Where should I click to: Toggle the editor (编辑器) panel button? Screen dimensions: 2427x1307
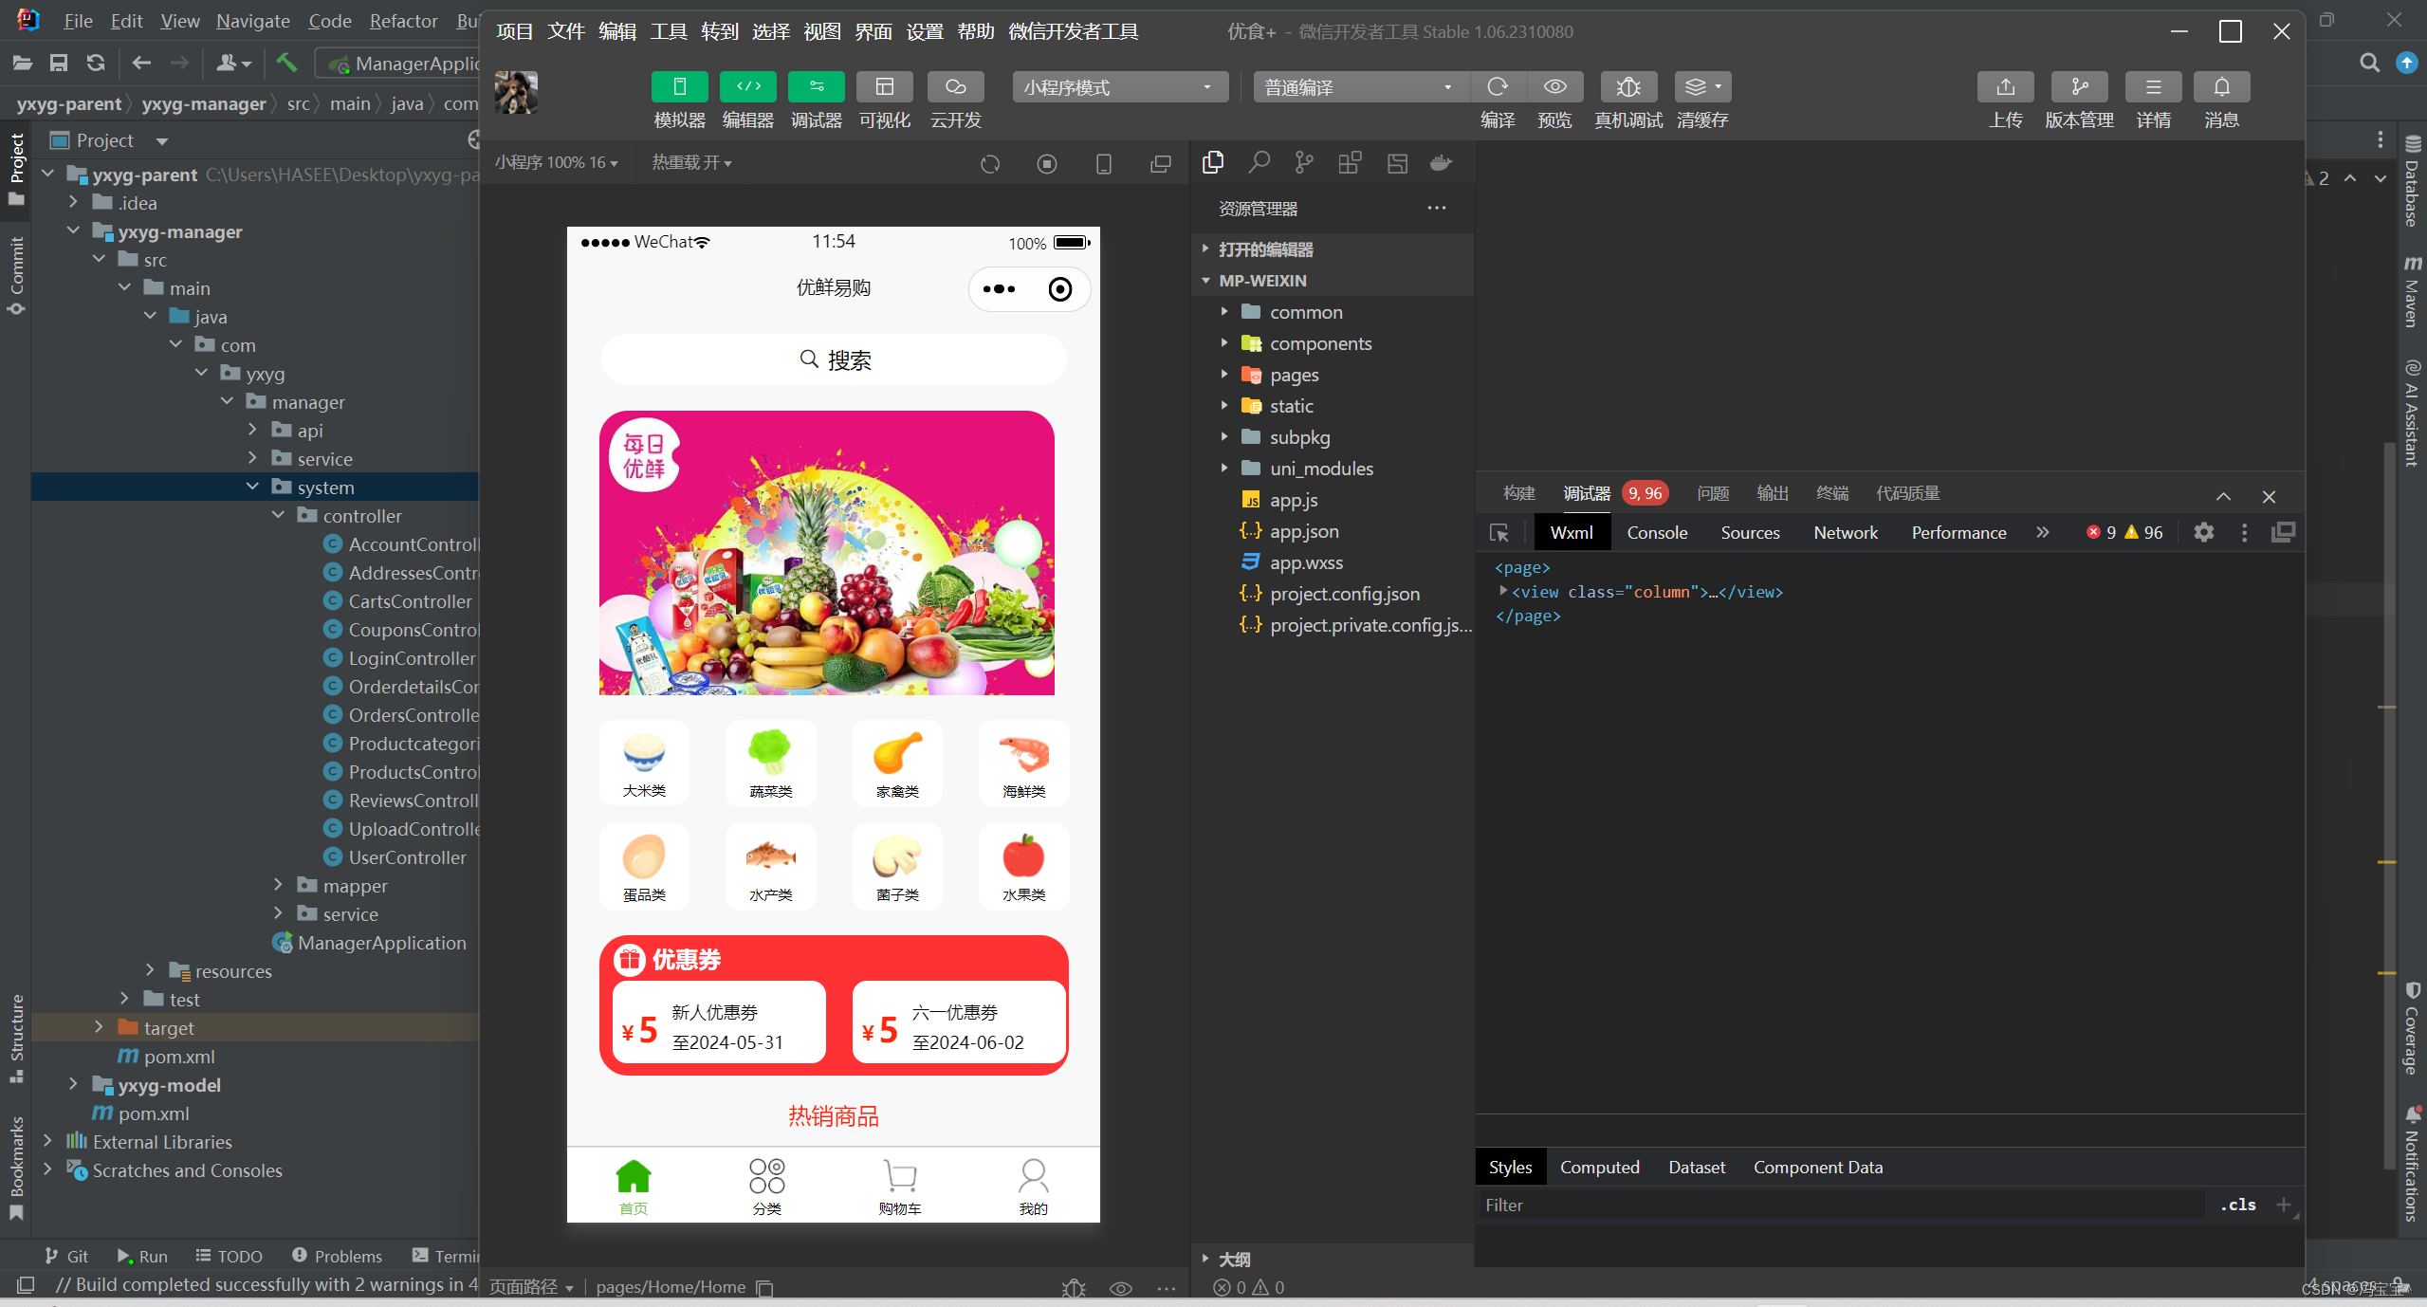[747, 87]
